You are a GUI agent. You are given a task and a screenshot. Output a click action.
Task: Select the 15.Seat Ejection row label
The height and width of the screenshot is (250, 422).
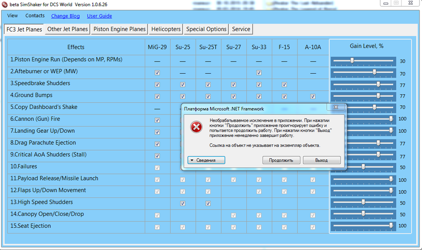pos(30,226)
